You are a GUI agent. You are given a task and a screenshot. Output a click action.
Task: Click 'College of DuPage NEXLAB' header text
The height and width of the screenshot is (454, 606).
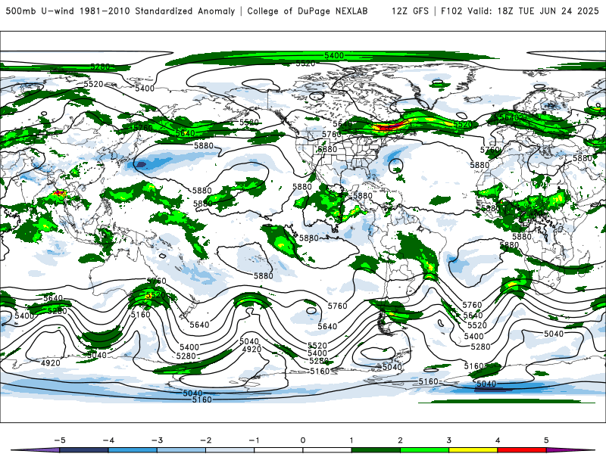tap(308, 11)
